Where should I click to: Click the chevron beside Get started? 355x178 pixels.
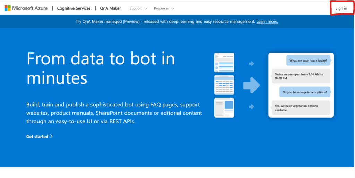[x=52, y=137]
